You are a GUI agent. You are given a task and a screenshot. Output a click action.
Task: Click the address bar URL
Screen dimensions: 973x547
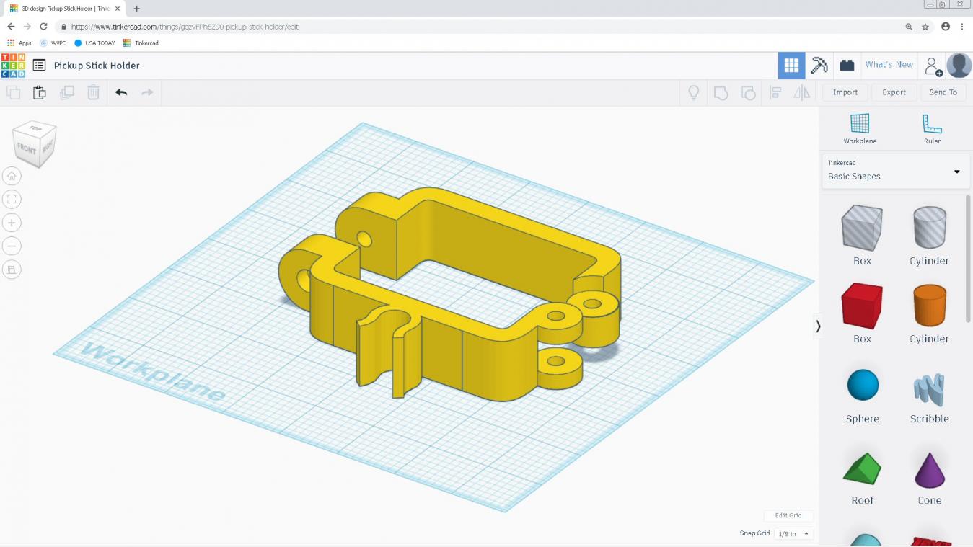[185, 27]
